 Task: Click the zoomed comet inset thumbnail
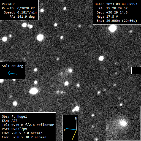pos(123,123)
